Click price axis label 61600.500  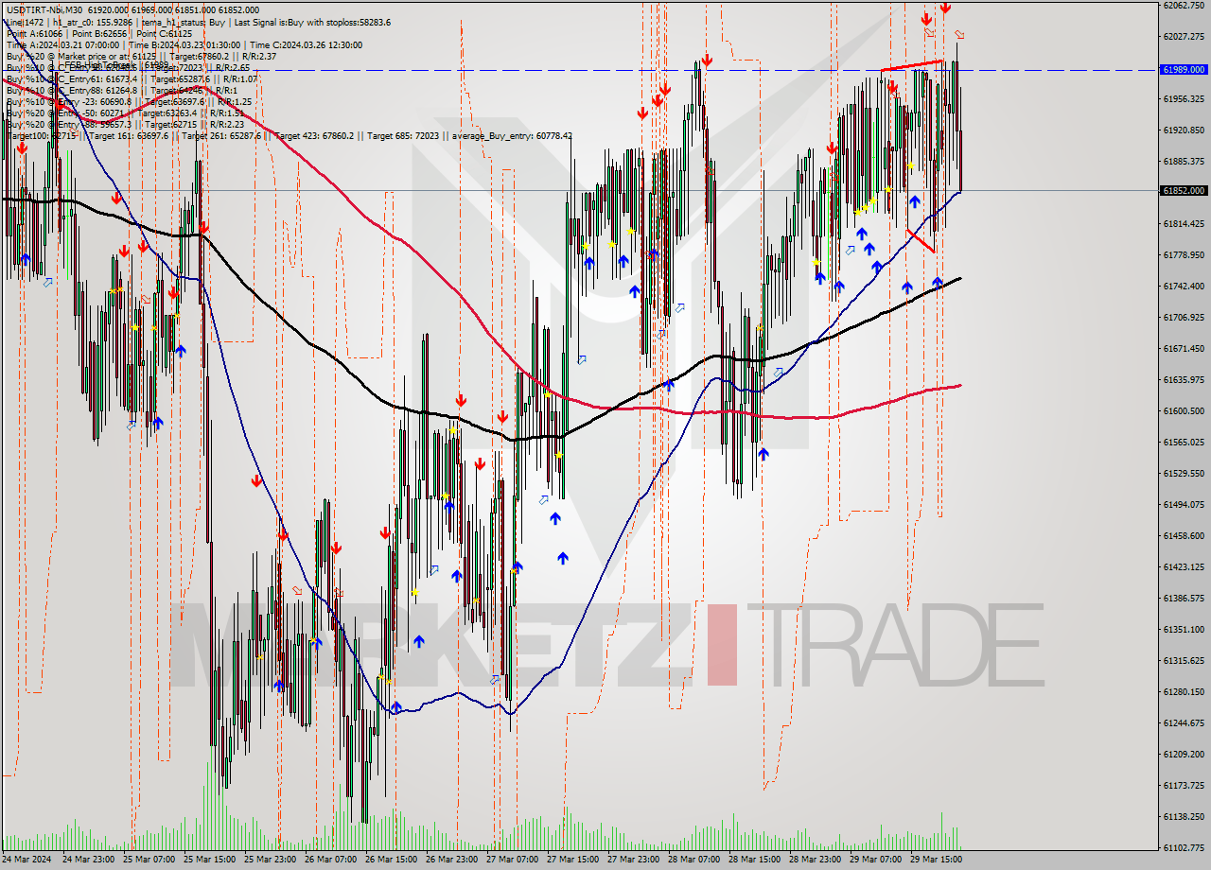tap(1184, 410)
